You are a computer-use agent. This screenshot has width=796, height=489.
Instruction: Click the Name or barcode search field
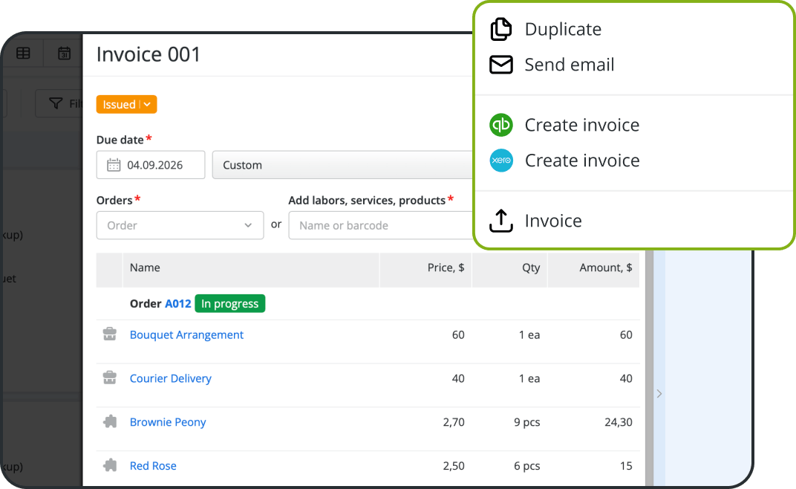pyautogui.click(x=381, y=225)
